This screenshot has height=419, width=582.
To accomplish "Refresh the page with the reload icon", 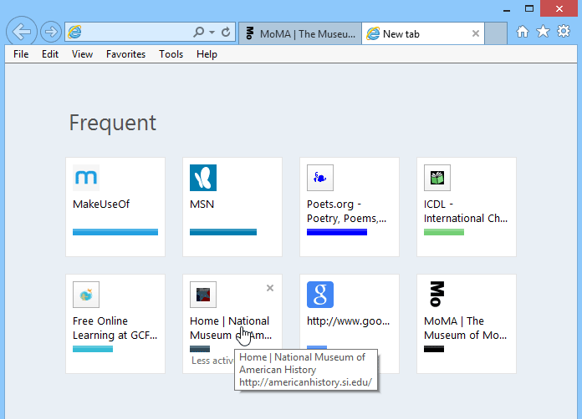I will (x=226, y=33).
